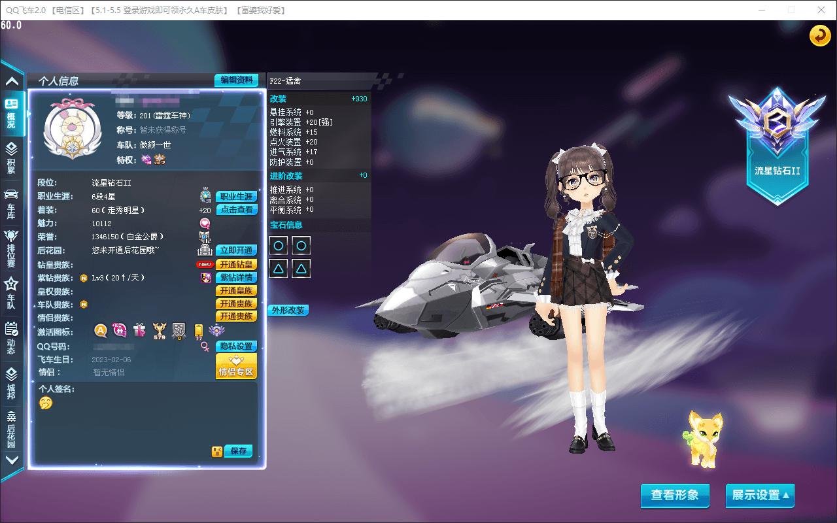Image resolution: width=837 pixels, height=523 pixels.
Task: Click the gold return arrow icon
Action: point(820,35)
